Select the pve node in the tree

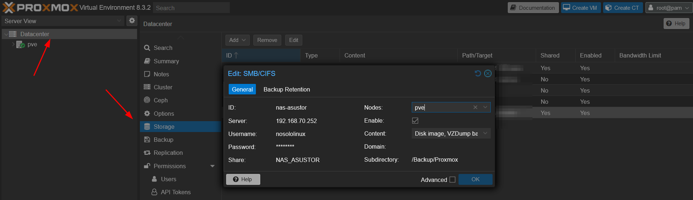[x=32, y=44]
